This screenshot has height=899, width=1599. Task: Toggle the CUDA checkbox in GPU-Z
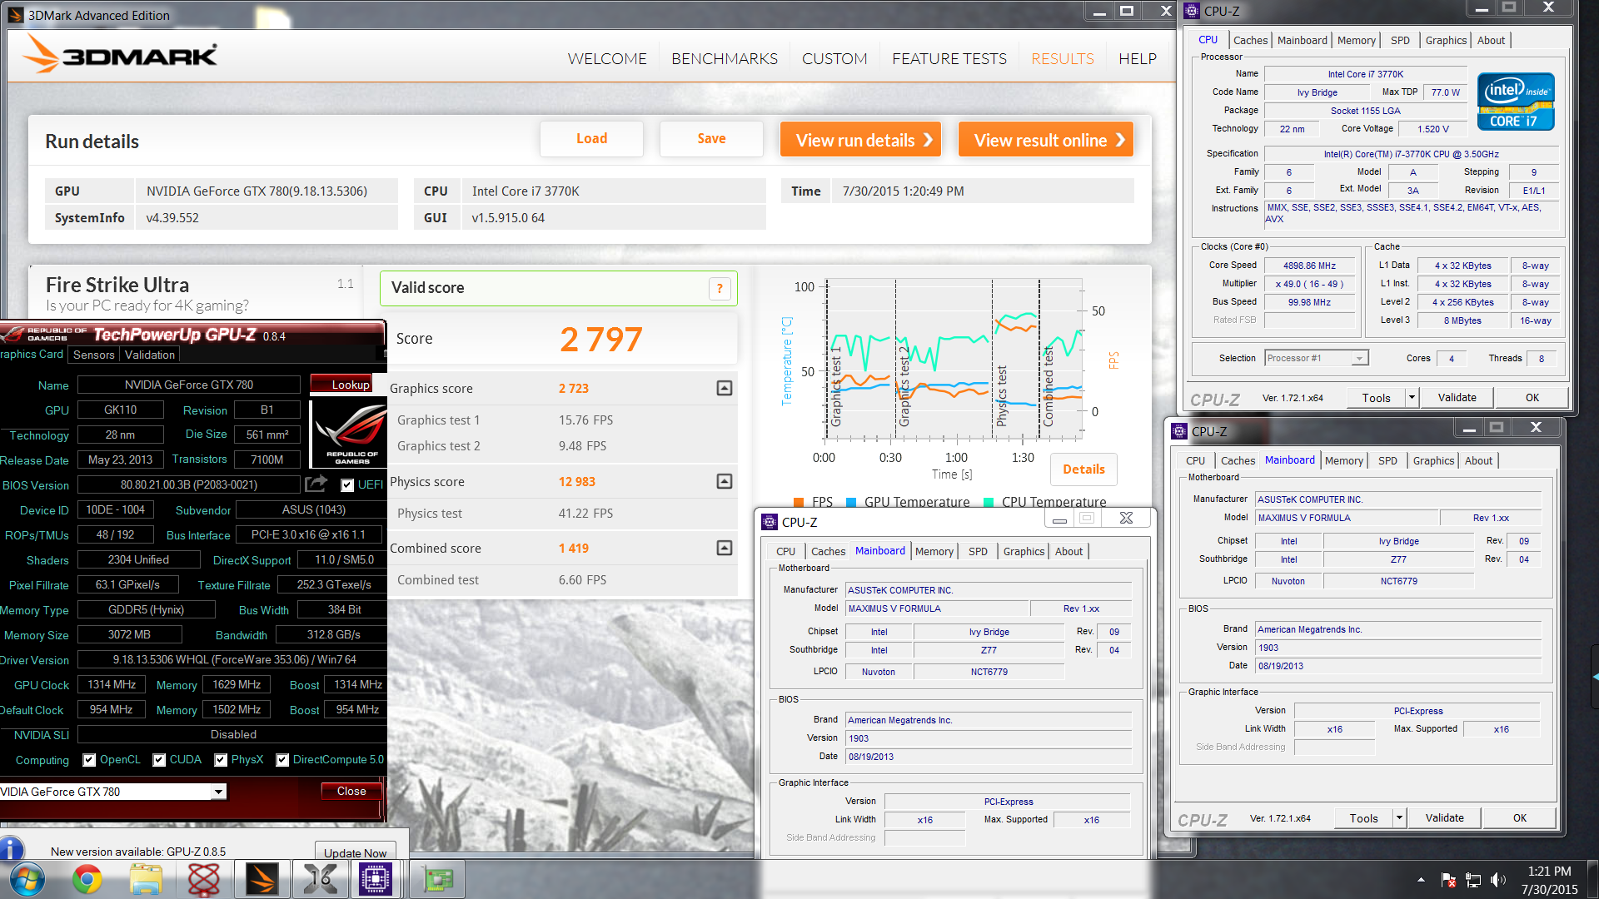(159, 760)
